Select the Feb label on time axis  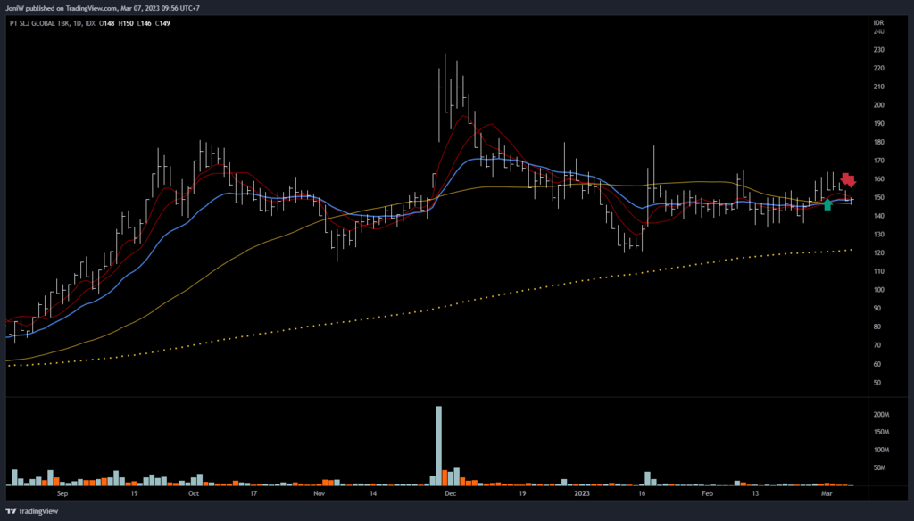point(707,492)
